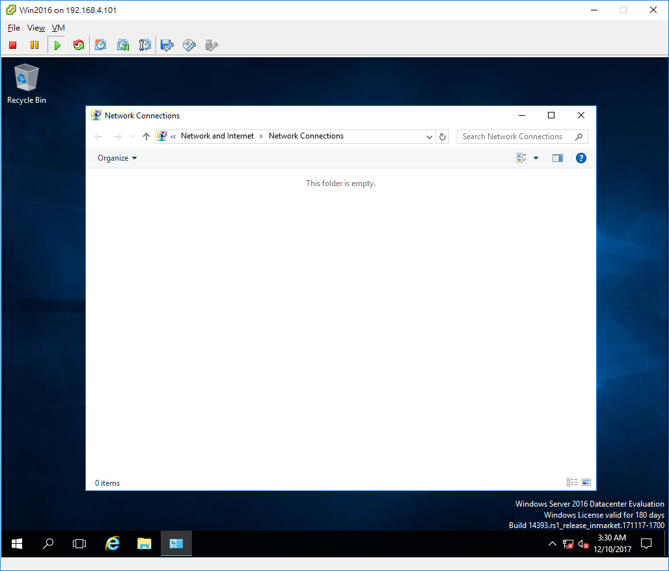Expand the breadcrumb overflow chevrons
The width and height of the screenshot is (669, 571).
coord(173,137)
